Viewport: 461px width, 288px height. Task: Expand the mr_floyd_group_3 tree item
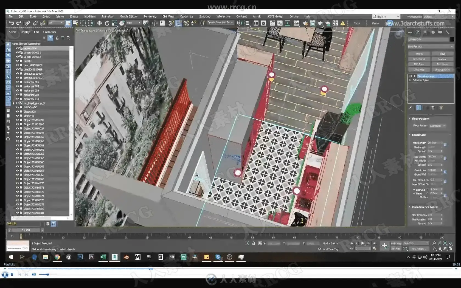coord(13,103)
